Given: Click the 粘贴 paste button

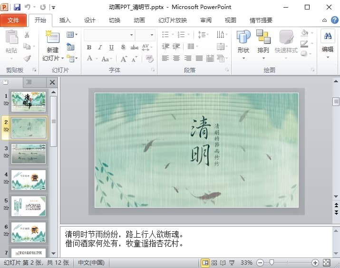Looking at the screenshot, I should tap(11, 45).
